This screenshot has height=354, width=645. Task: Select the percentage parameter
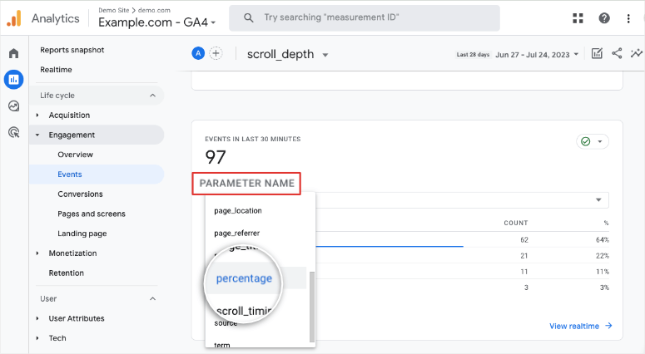[244, 278]
